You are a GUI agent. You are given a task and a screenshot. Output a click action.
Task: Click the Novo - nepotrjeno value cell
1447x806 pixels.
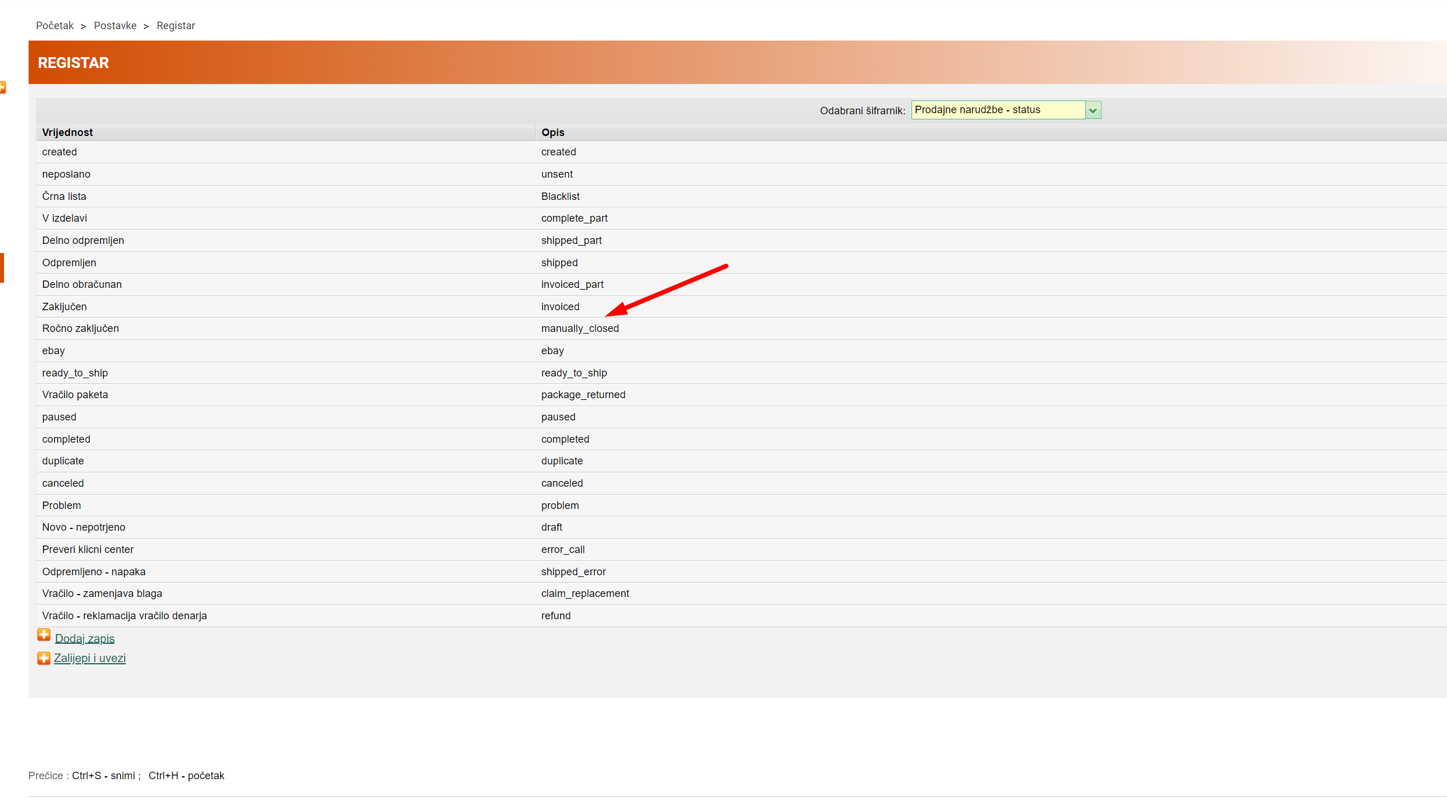(83, 527)
